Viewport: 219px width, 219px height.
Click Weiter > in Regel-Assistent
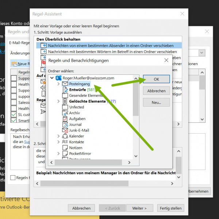pyautogui.click(x=139, y=208)
